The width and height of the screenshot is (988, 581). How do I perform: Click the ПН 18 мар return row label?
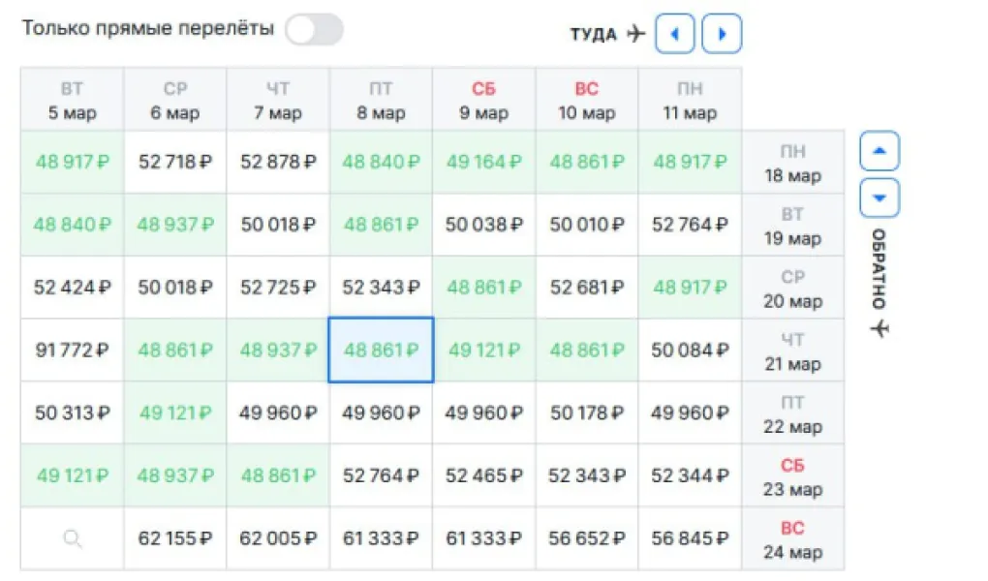pyautogui.click(x=792, y=163)
